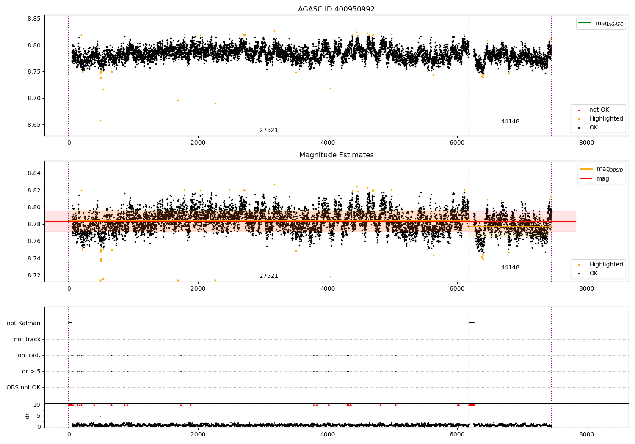Click obsid label 44148 in Magnitude Estimates plot

[x=510, y=268]
